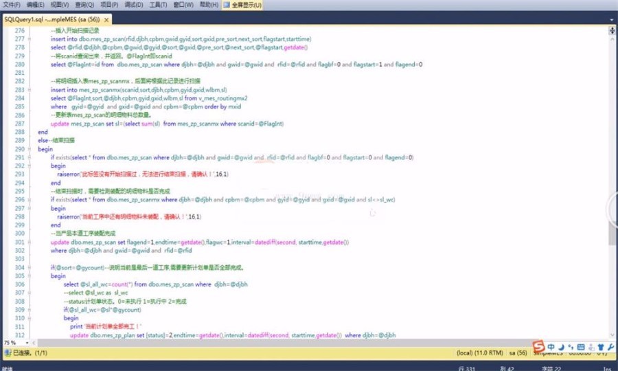
Task: Open the Sogou soft keyboard icon
Action: 580,346
